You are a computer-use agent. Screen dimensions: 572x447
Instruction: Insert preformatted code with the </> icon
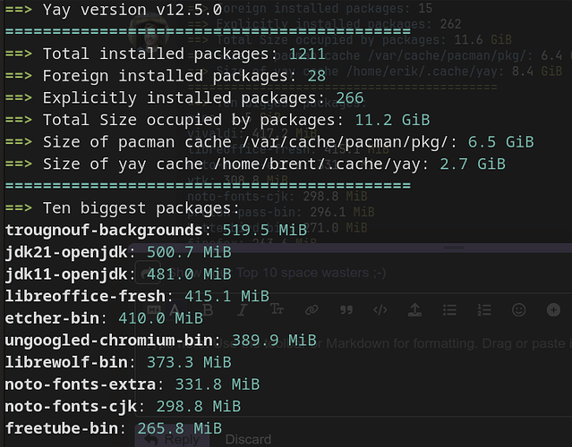(x=380, y=310)
